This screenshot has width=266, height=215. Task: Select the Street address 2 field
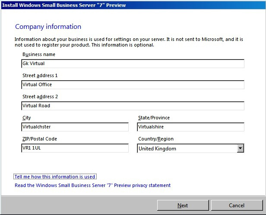click(133, 106)
